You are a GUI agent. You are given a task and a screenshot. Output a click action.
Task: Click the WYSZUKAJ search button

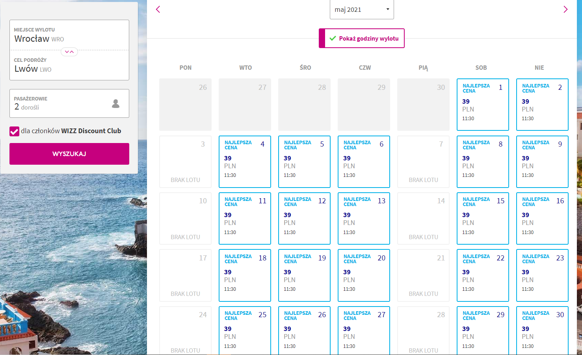(69, 154)
